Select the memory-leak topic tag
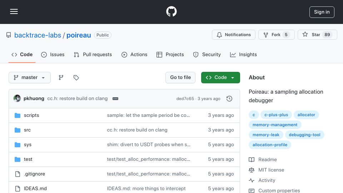 tap(266, 135)
